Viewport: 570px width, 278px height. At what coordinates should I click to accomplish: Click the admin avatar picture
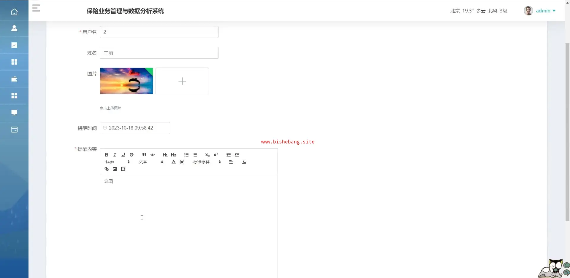[528, 11]
